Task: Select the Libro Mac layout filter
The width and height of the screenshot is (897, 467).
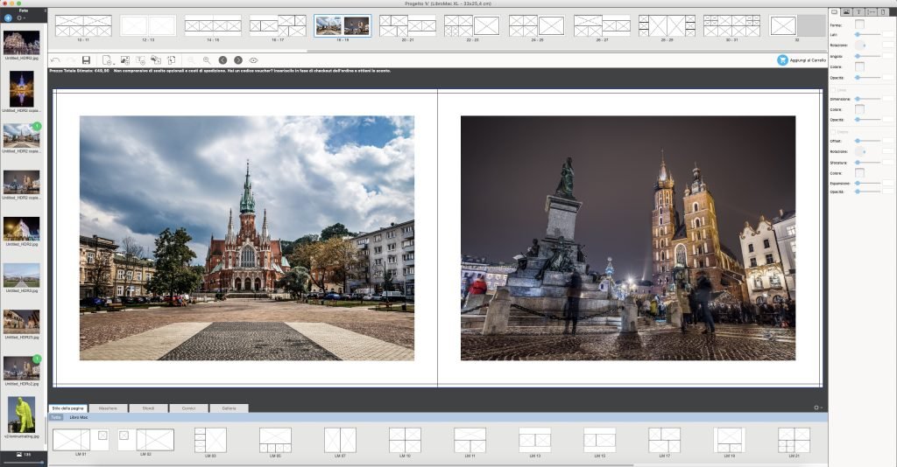Action: (x=78, y=417)
